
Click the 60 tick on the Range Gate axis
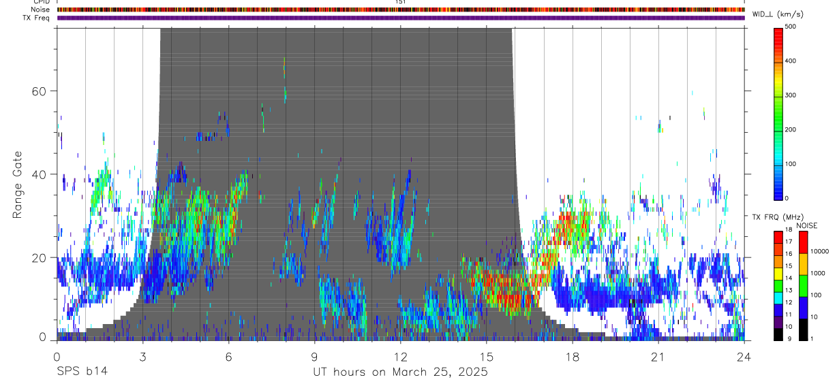click(41, 91)
